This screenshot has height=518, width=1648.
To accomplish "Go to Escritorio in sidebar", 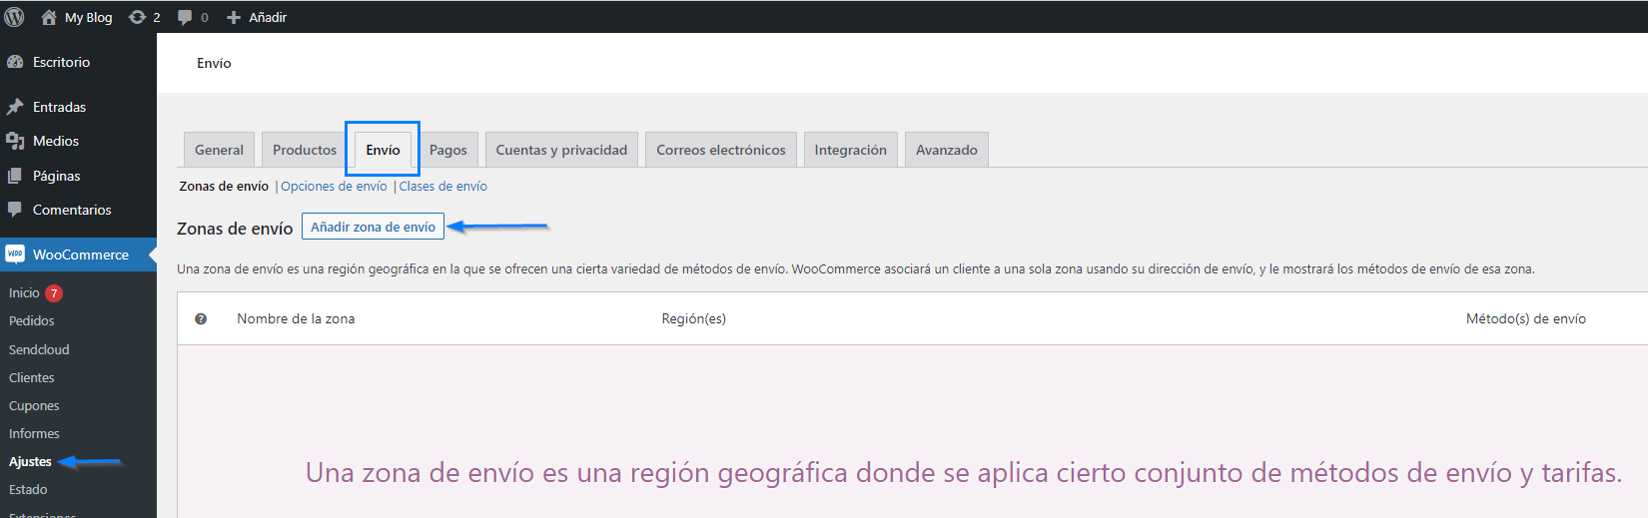I will (61, 62).
